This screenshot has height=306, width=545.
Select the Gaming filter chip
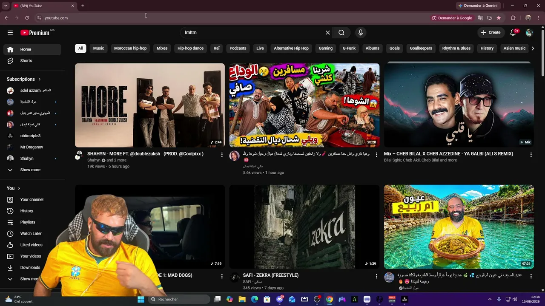pyautogui.click(x=326, y=48)
